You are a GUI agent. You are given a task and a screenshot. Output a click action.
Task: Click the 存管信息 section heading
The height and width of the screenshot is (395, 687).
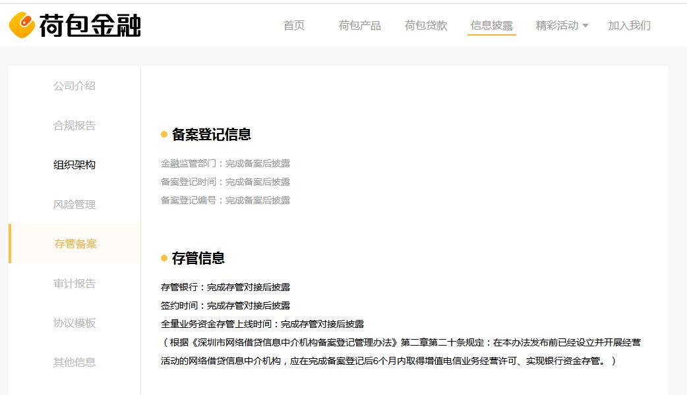click(201, 259)
